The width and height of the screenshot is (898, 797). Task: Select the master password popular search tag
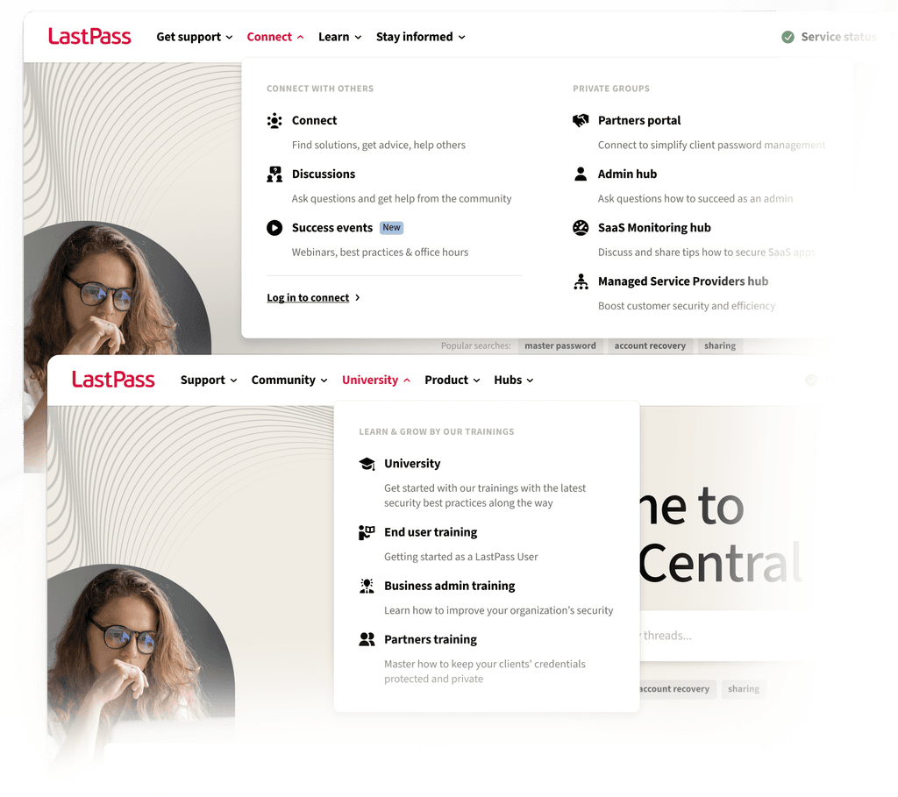[x=560, y=345]
